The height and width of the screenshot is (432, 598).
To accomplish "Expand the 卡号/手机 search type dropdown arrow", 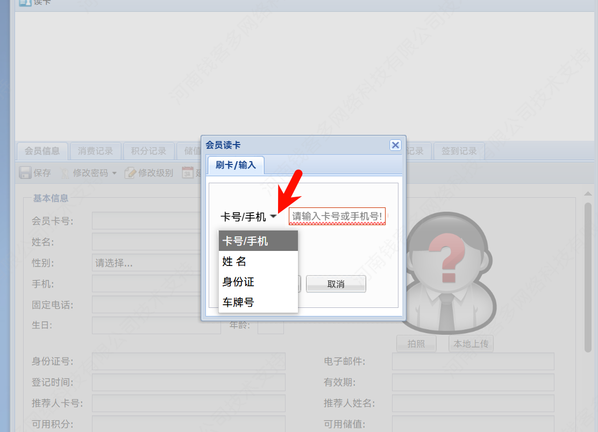I will point(273,217).
